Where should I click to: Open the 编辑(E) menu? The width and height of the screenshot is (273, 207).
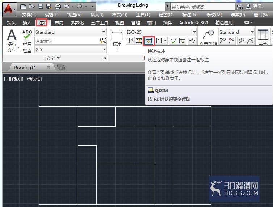tap(51, 15)
